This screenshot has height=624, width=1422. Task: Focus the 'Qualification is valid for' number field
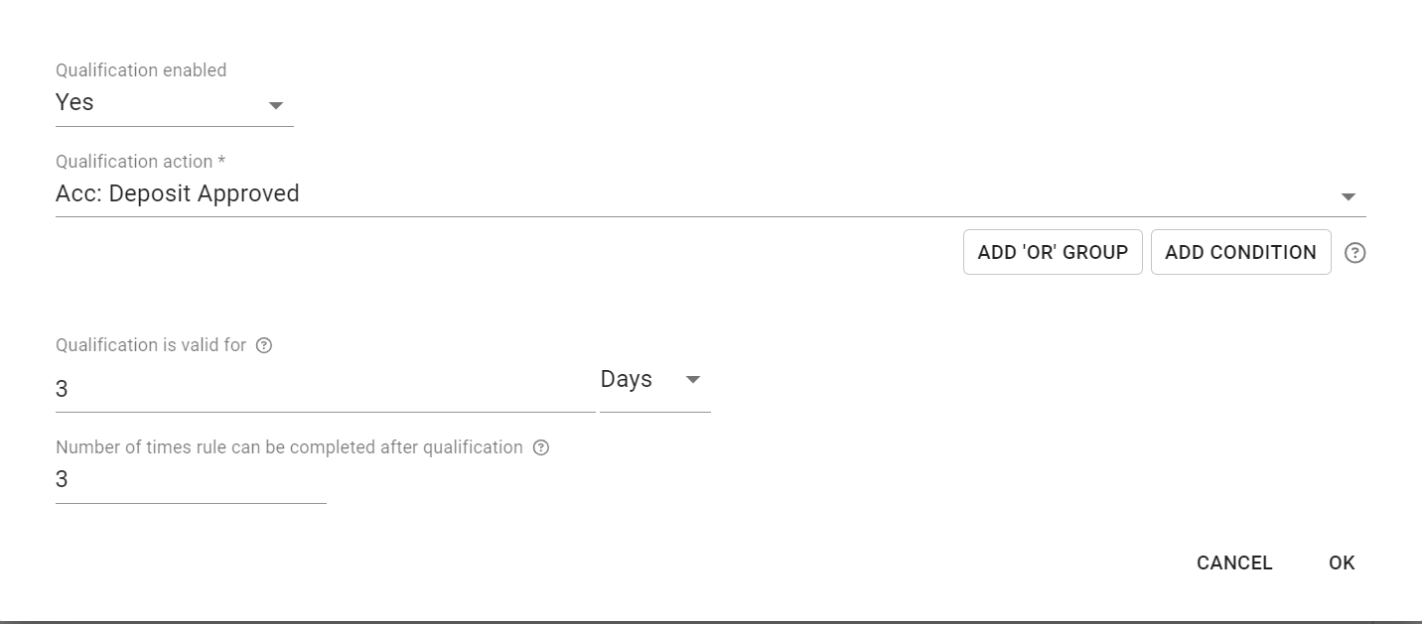[x=324, y=389]
